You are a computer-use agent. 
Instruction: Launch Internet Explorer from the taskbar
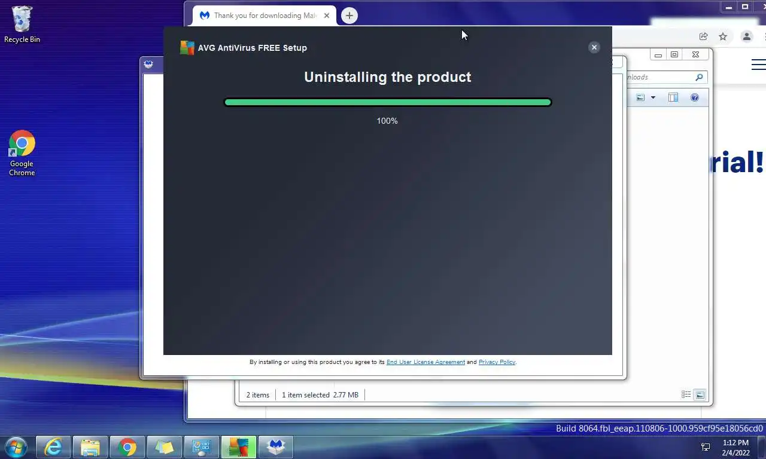[53, 447]
